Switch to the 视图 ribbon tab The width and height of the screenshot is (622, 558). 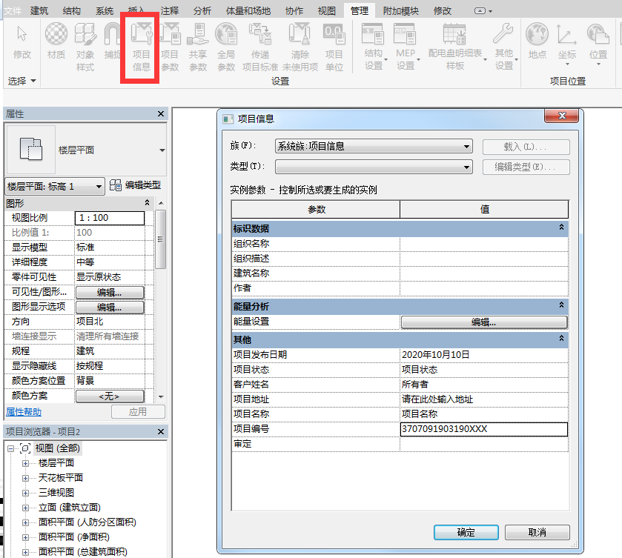327,10
